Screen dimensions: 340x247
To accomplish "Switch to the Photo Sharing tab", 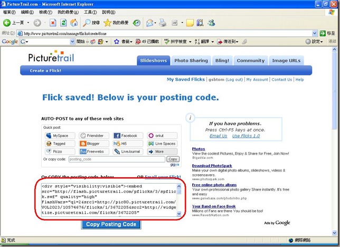I will tap(191, 61).
